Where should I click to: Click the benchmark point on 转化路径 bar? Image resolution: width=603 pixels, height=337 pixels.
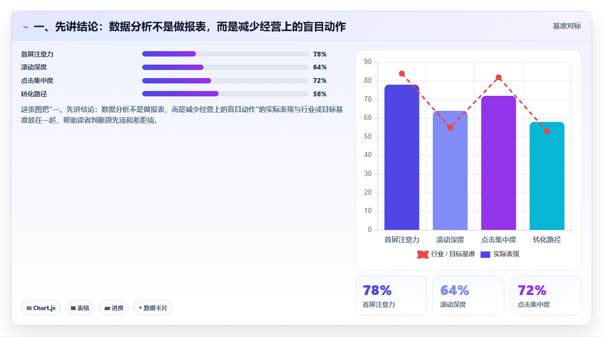coord(547,131)
